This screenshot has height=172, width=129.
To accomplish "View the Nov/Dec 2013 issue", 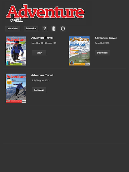I will [39, 53].
